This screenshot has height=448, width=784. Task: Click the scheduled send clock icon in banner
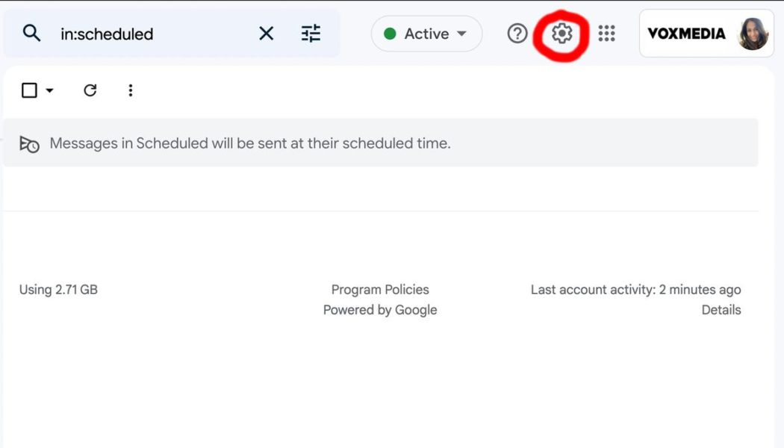pyautogui.click(x=28, y=142)
